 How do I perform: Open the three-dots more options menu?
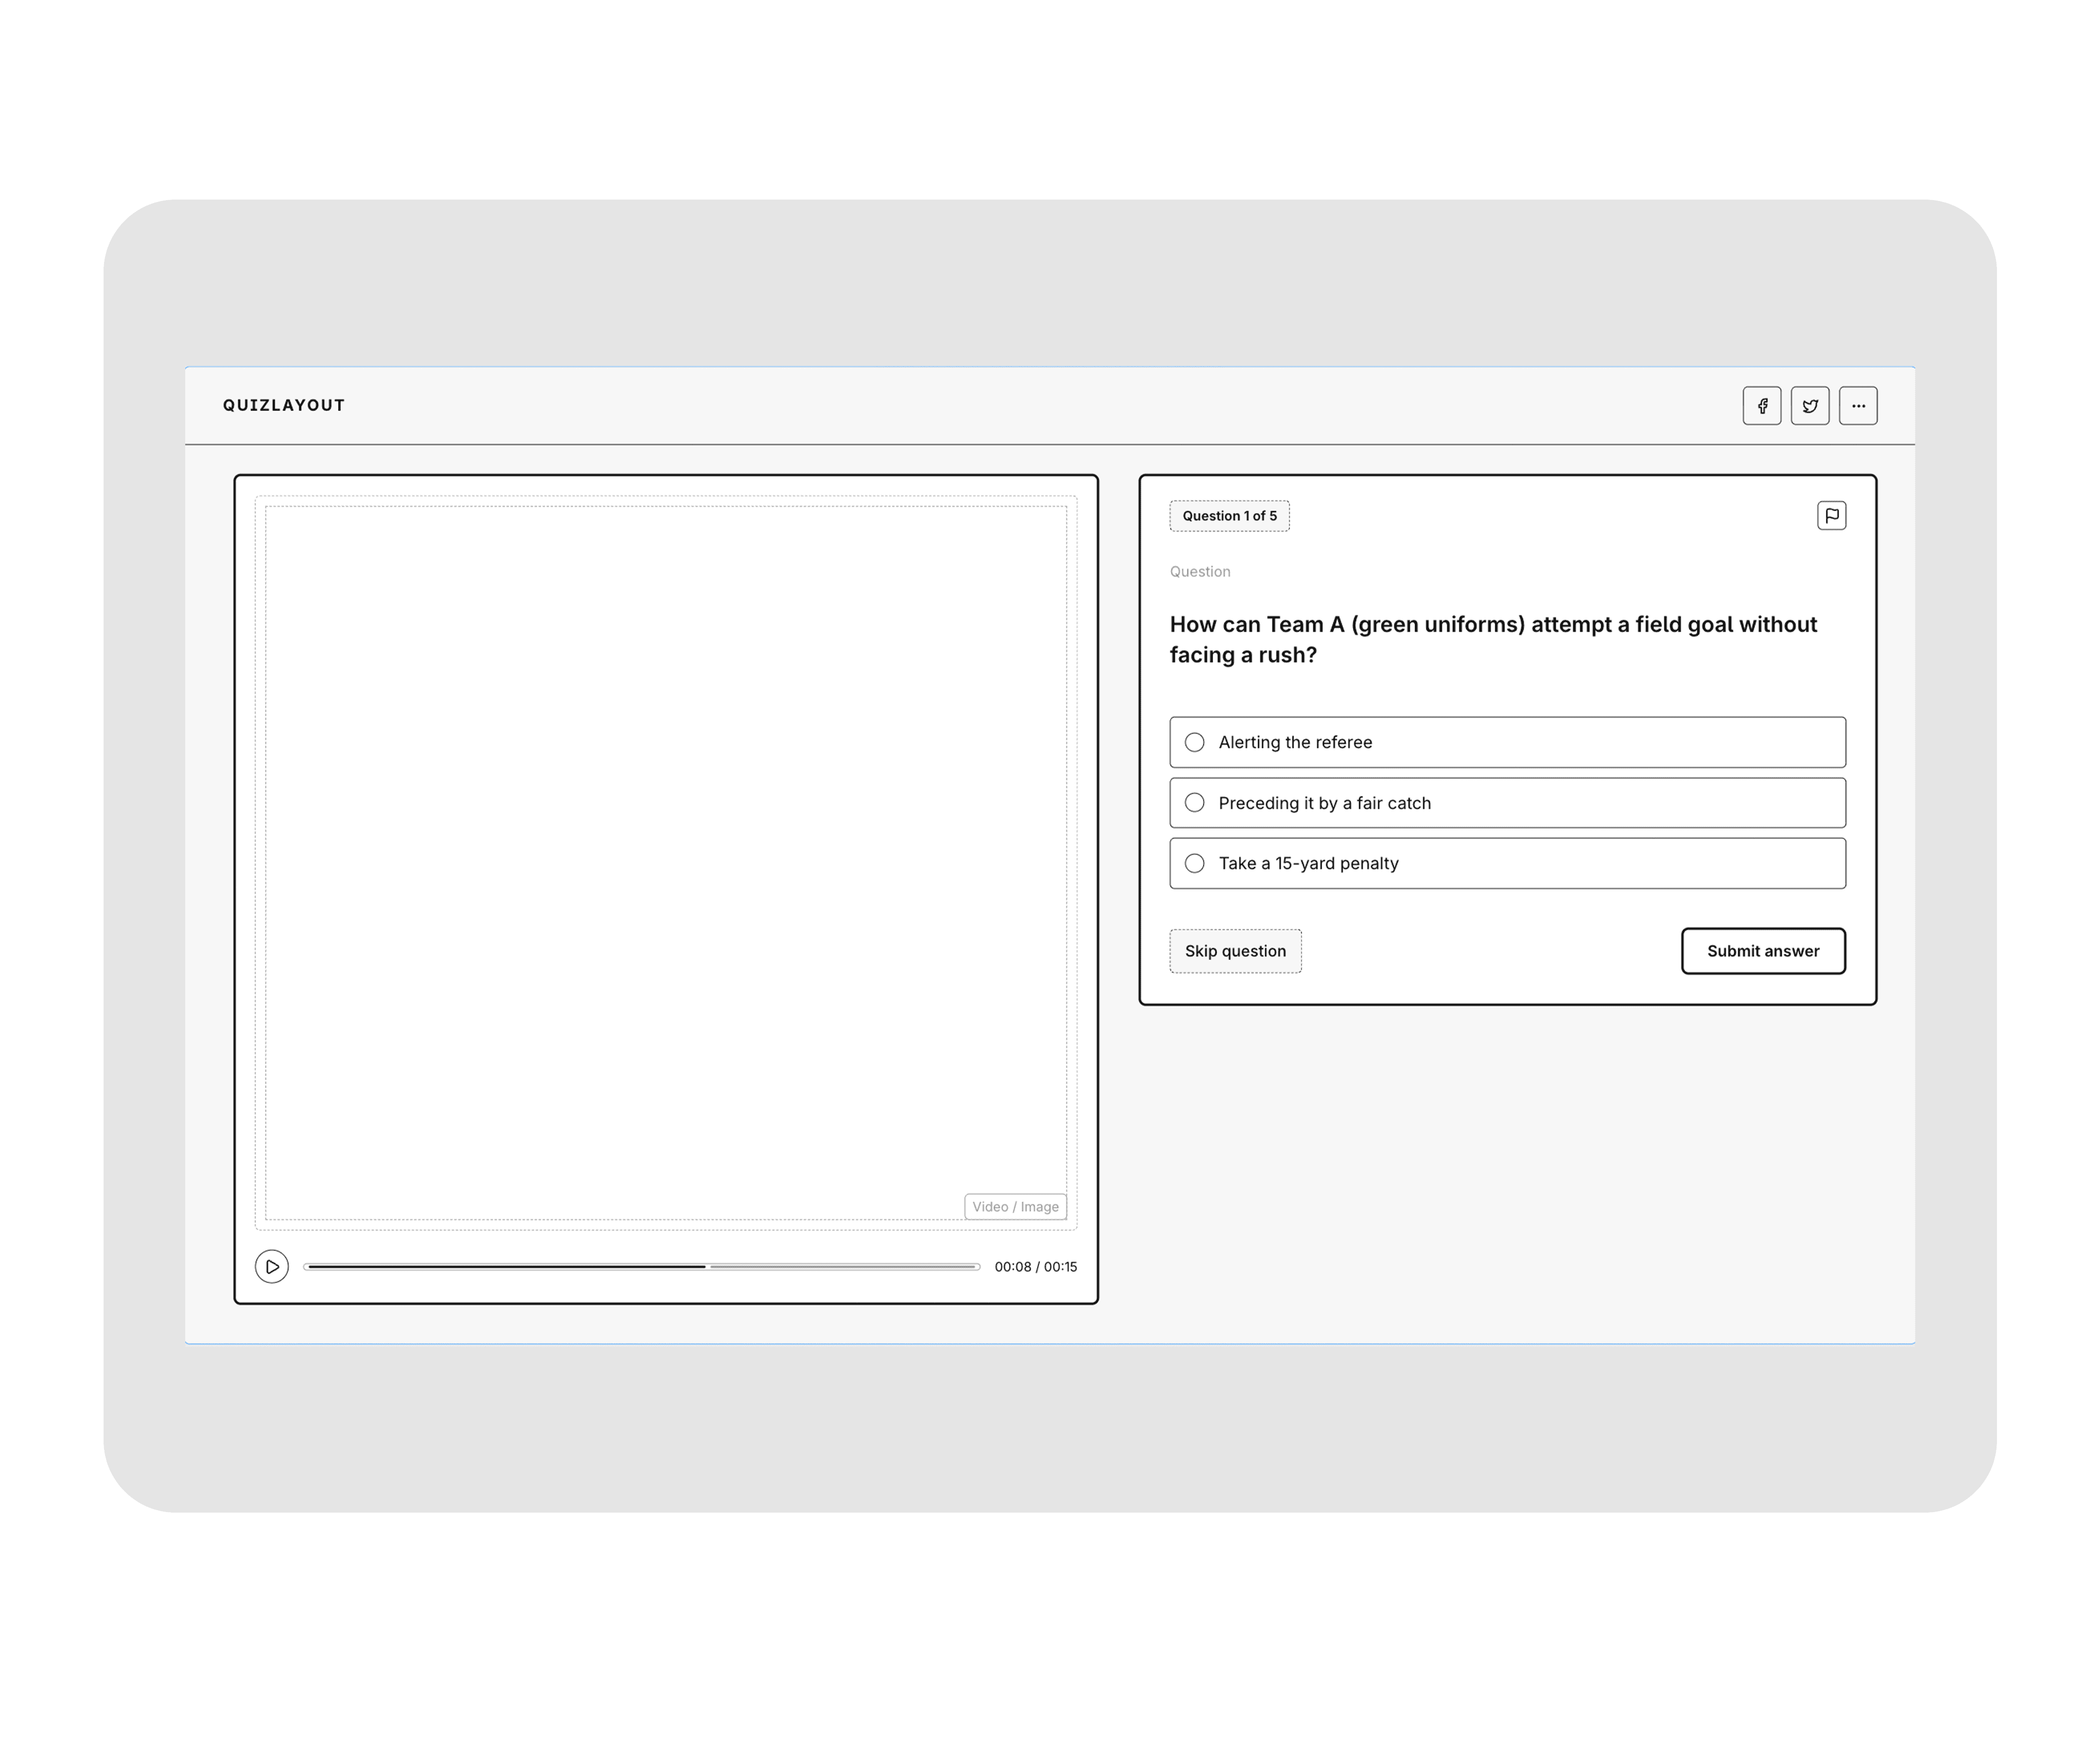pos(1858,406)
